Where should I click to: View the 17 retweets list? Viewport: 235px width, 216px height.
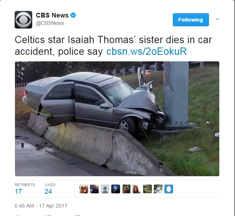(x=25, y=189)
